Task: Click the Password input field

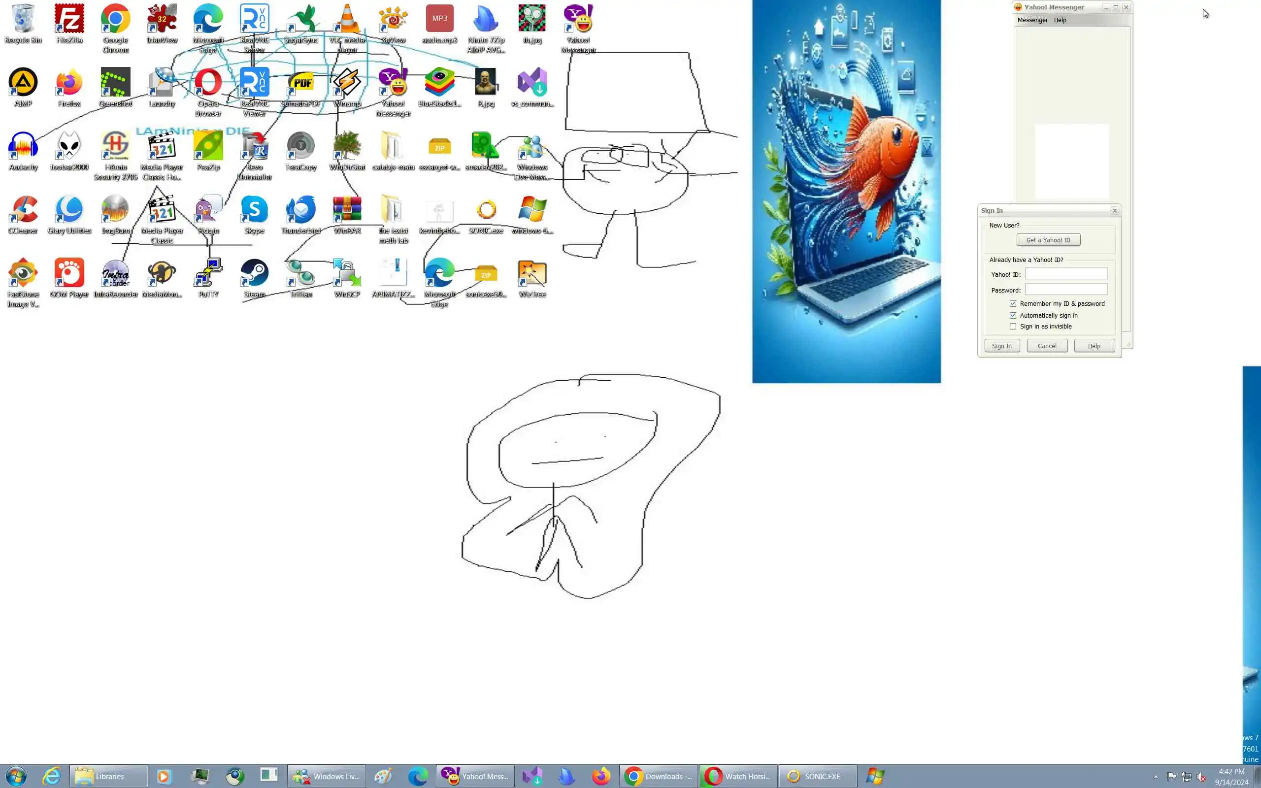Action: coord(1065,290)
